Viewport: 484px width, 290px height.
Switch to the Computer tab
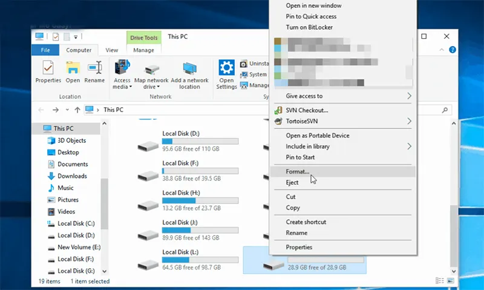point(79,50)
